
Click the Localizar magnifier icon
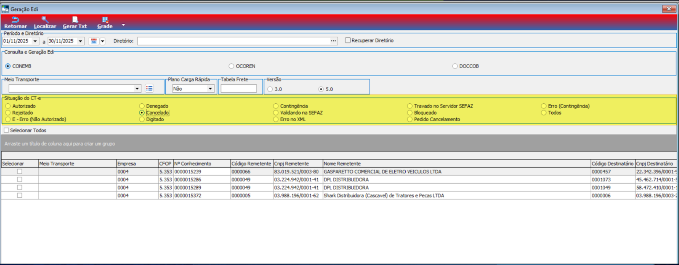click(x=45, y=20)
